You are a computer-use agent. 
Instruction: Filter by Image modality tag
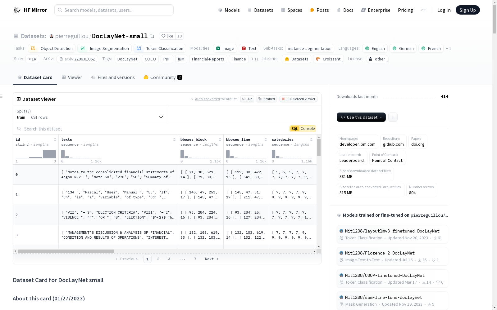click(225, 48)
